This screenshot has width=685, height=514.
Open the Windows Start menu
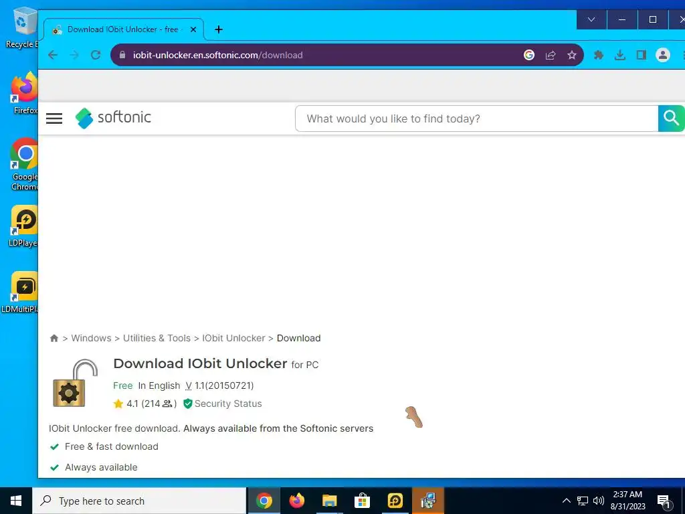pos(16,501)
